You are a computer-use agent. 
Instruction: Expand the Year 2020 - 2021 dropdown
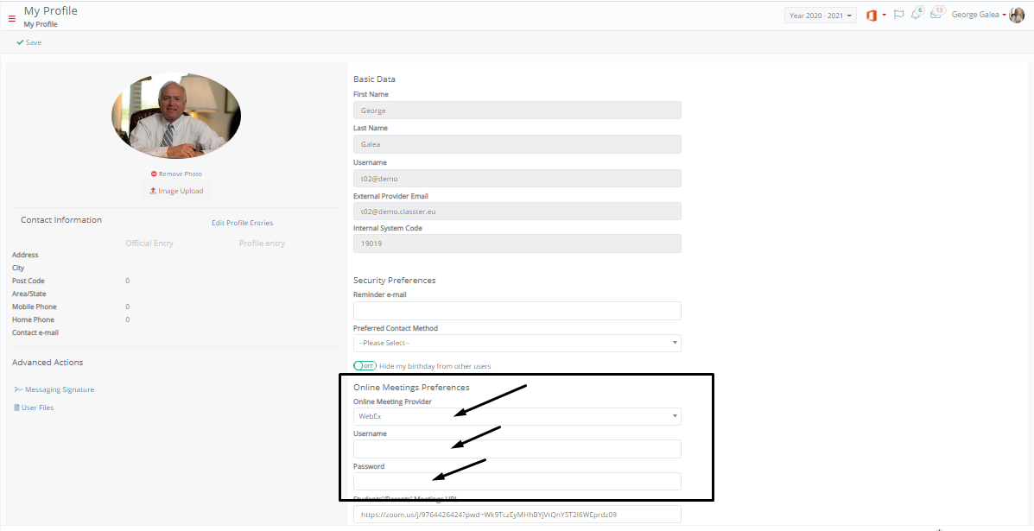(x=821, y=16)
